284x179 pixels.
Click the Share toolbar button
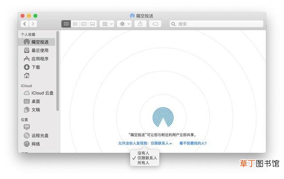(x=140, y=24)
